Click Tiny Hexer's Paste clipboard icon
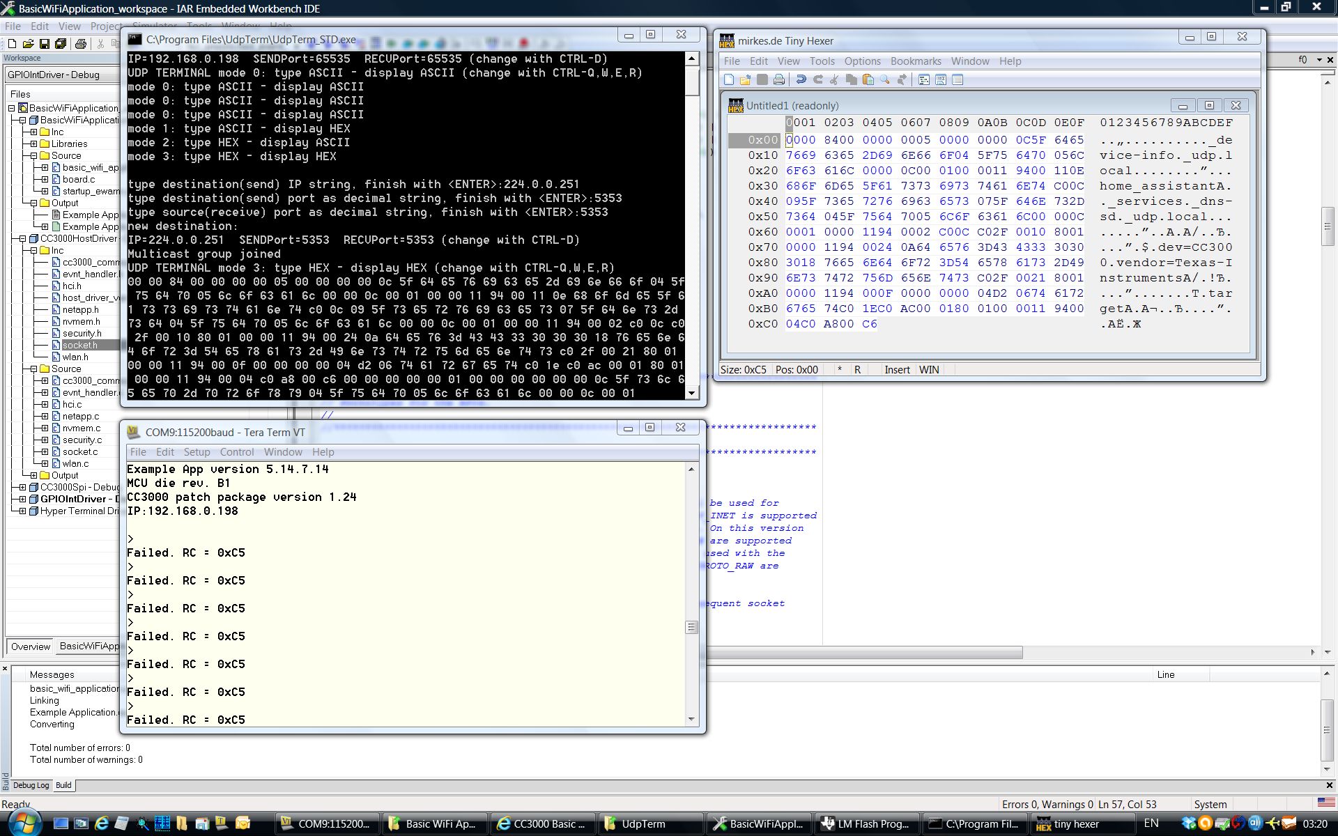The width and height of the screenshot is (1338, 836). point(868,80)
